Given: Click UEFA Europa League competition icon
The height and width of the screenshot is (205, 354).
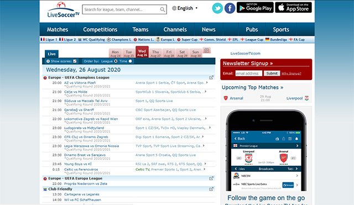Looking at the screenshot, I should point(45,178).
